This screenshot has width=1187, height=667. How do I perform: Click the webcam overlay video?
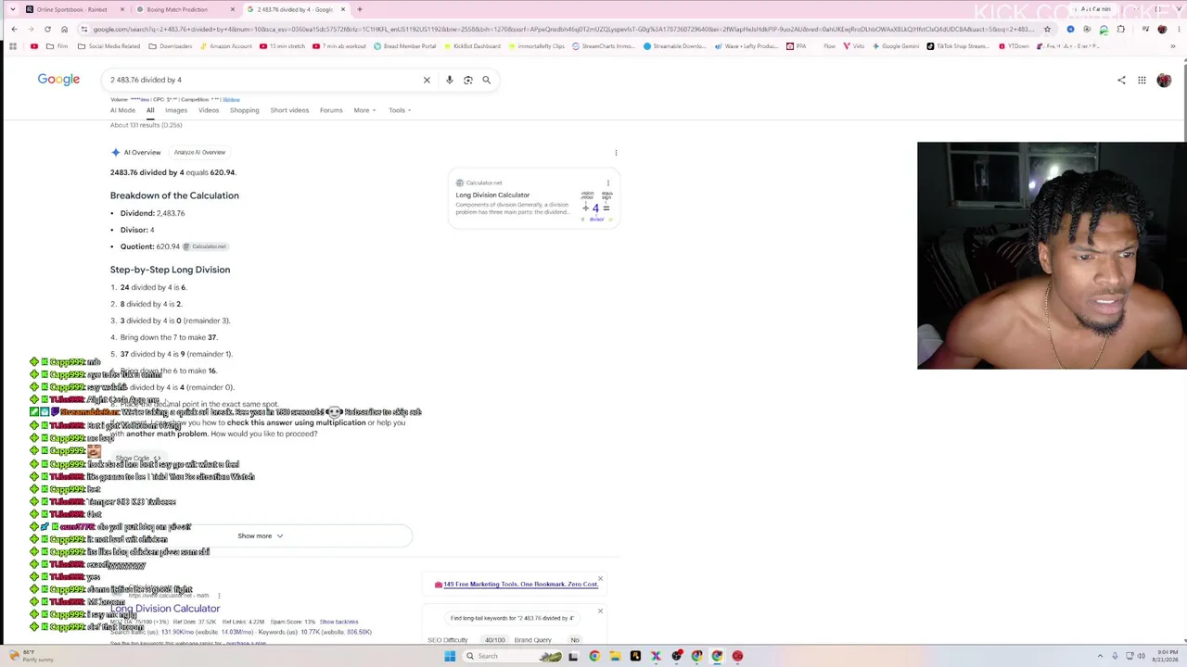pyautogui.click(x=1052, y=256)
